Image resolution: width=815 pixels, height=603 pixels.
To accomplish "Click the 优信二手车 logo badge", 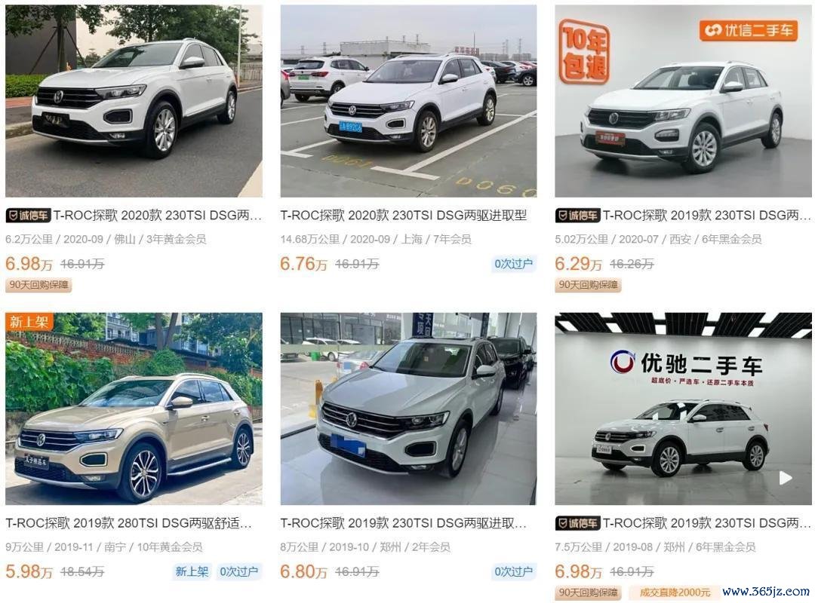I will click(748, 31).
